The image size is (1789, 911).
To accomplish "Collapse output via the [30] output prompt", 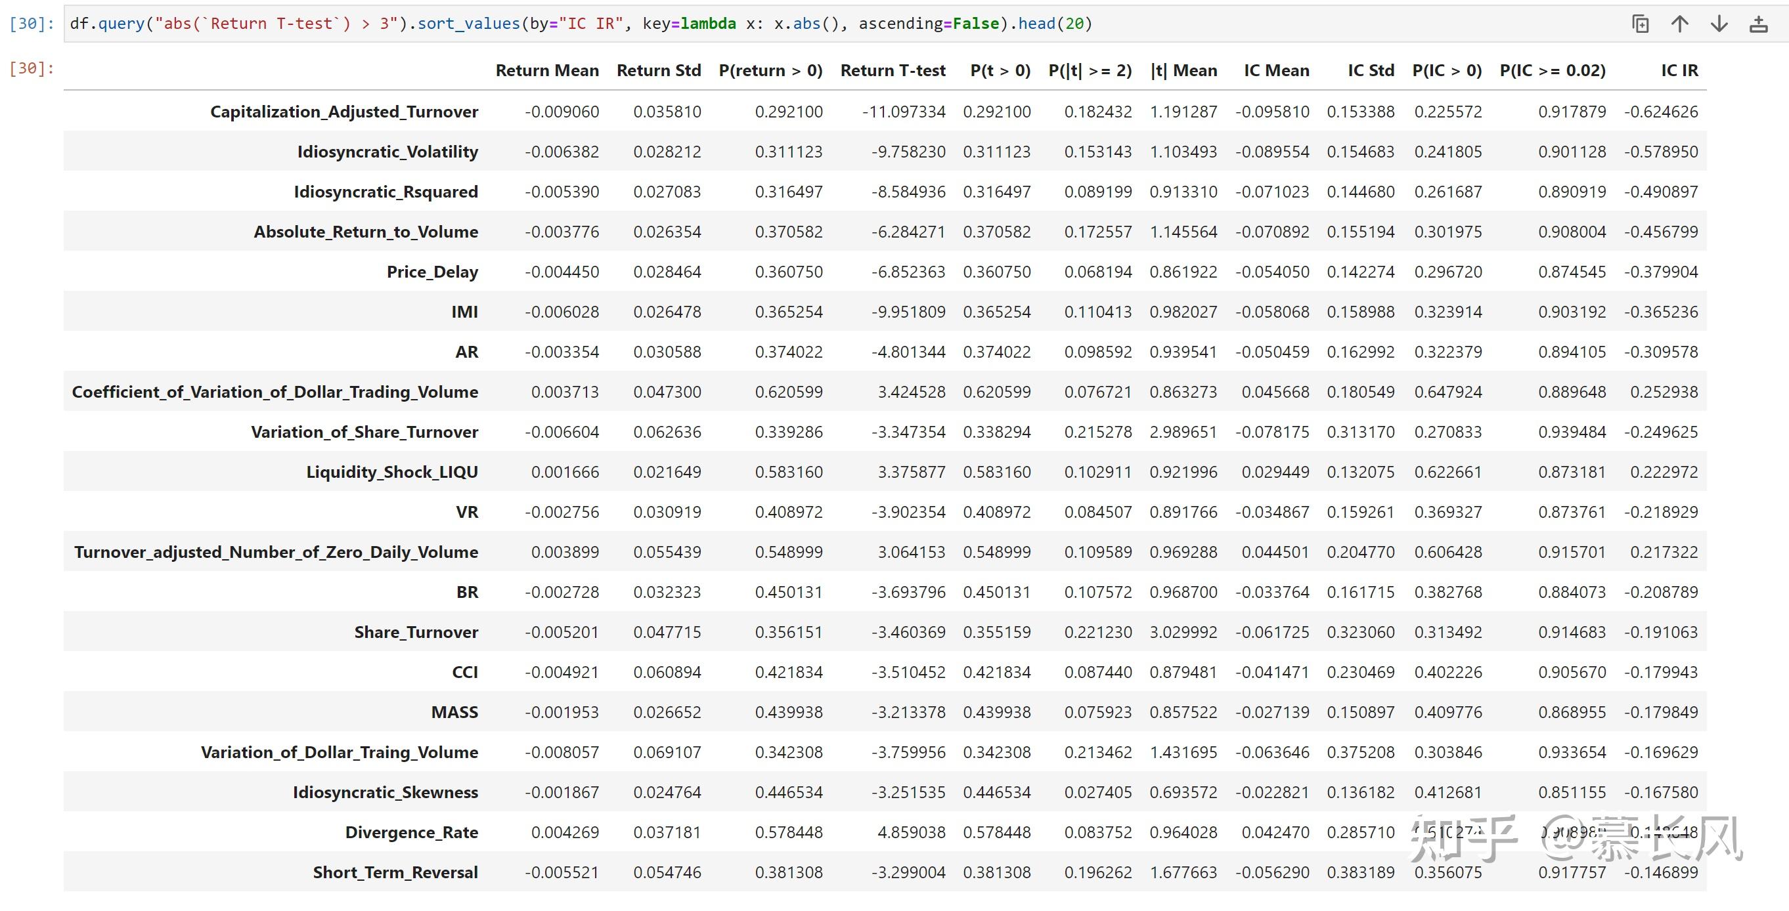I will pos(32,68).
